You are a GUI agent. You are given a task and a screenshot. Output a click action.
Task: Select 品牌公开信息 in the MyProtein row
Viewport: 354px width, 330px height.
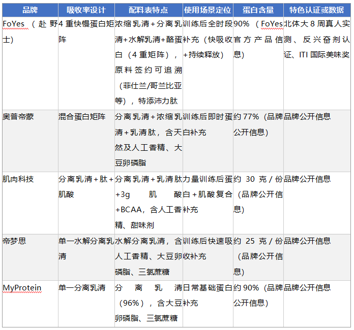tap(317, 304)
